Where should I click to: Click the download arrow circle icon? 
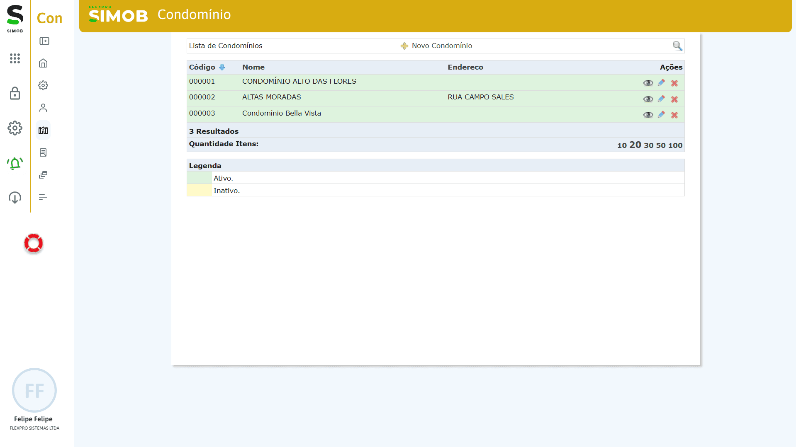(x=15, y=198)
